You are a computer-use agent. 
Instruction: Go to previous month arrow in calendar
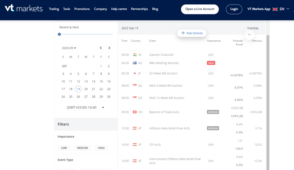click(101, 48)
